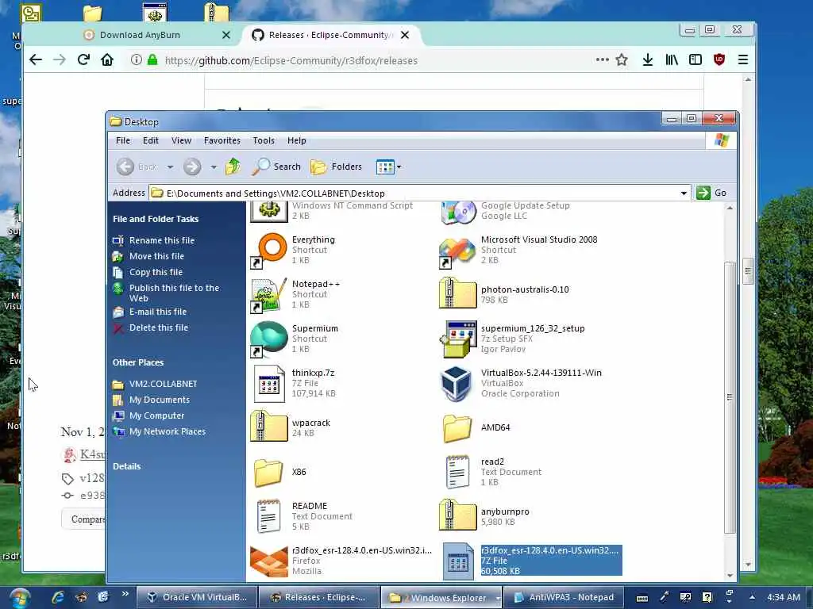Click E-mail this file task
Image resolution: width=813 pixels, height=609 pixels.
[x=158, y=312]
